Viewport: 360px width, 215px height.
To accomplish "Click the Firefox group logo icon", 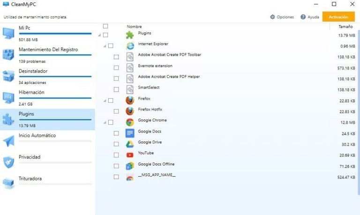I will pyautogui.click(x=130, y=100).
